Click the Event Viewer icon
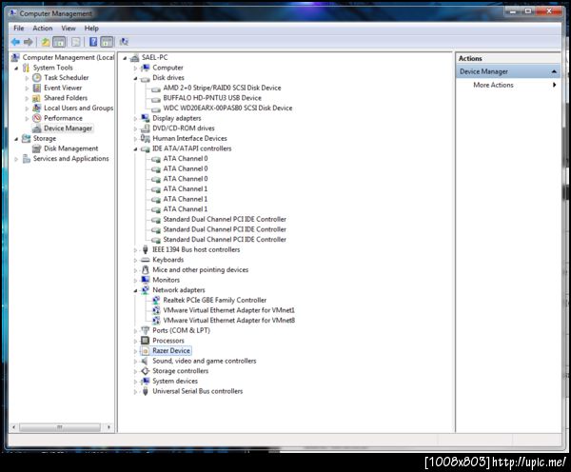Image resolution: width=571 pixels, height=472 pixels. click(37, 88)
